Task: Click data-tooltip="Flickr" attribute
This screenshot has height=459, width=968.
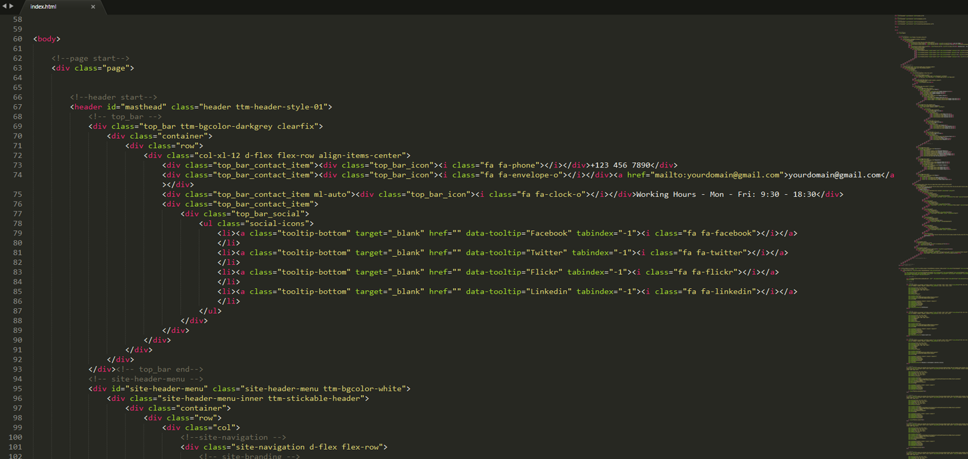Action: 514,272
